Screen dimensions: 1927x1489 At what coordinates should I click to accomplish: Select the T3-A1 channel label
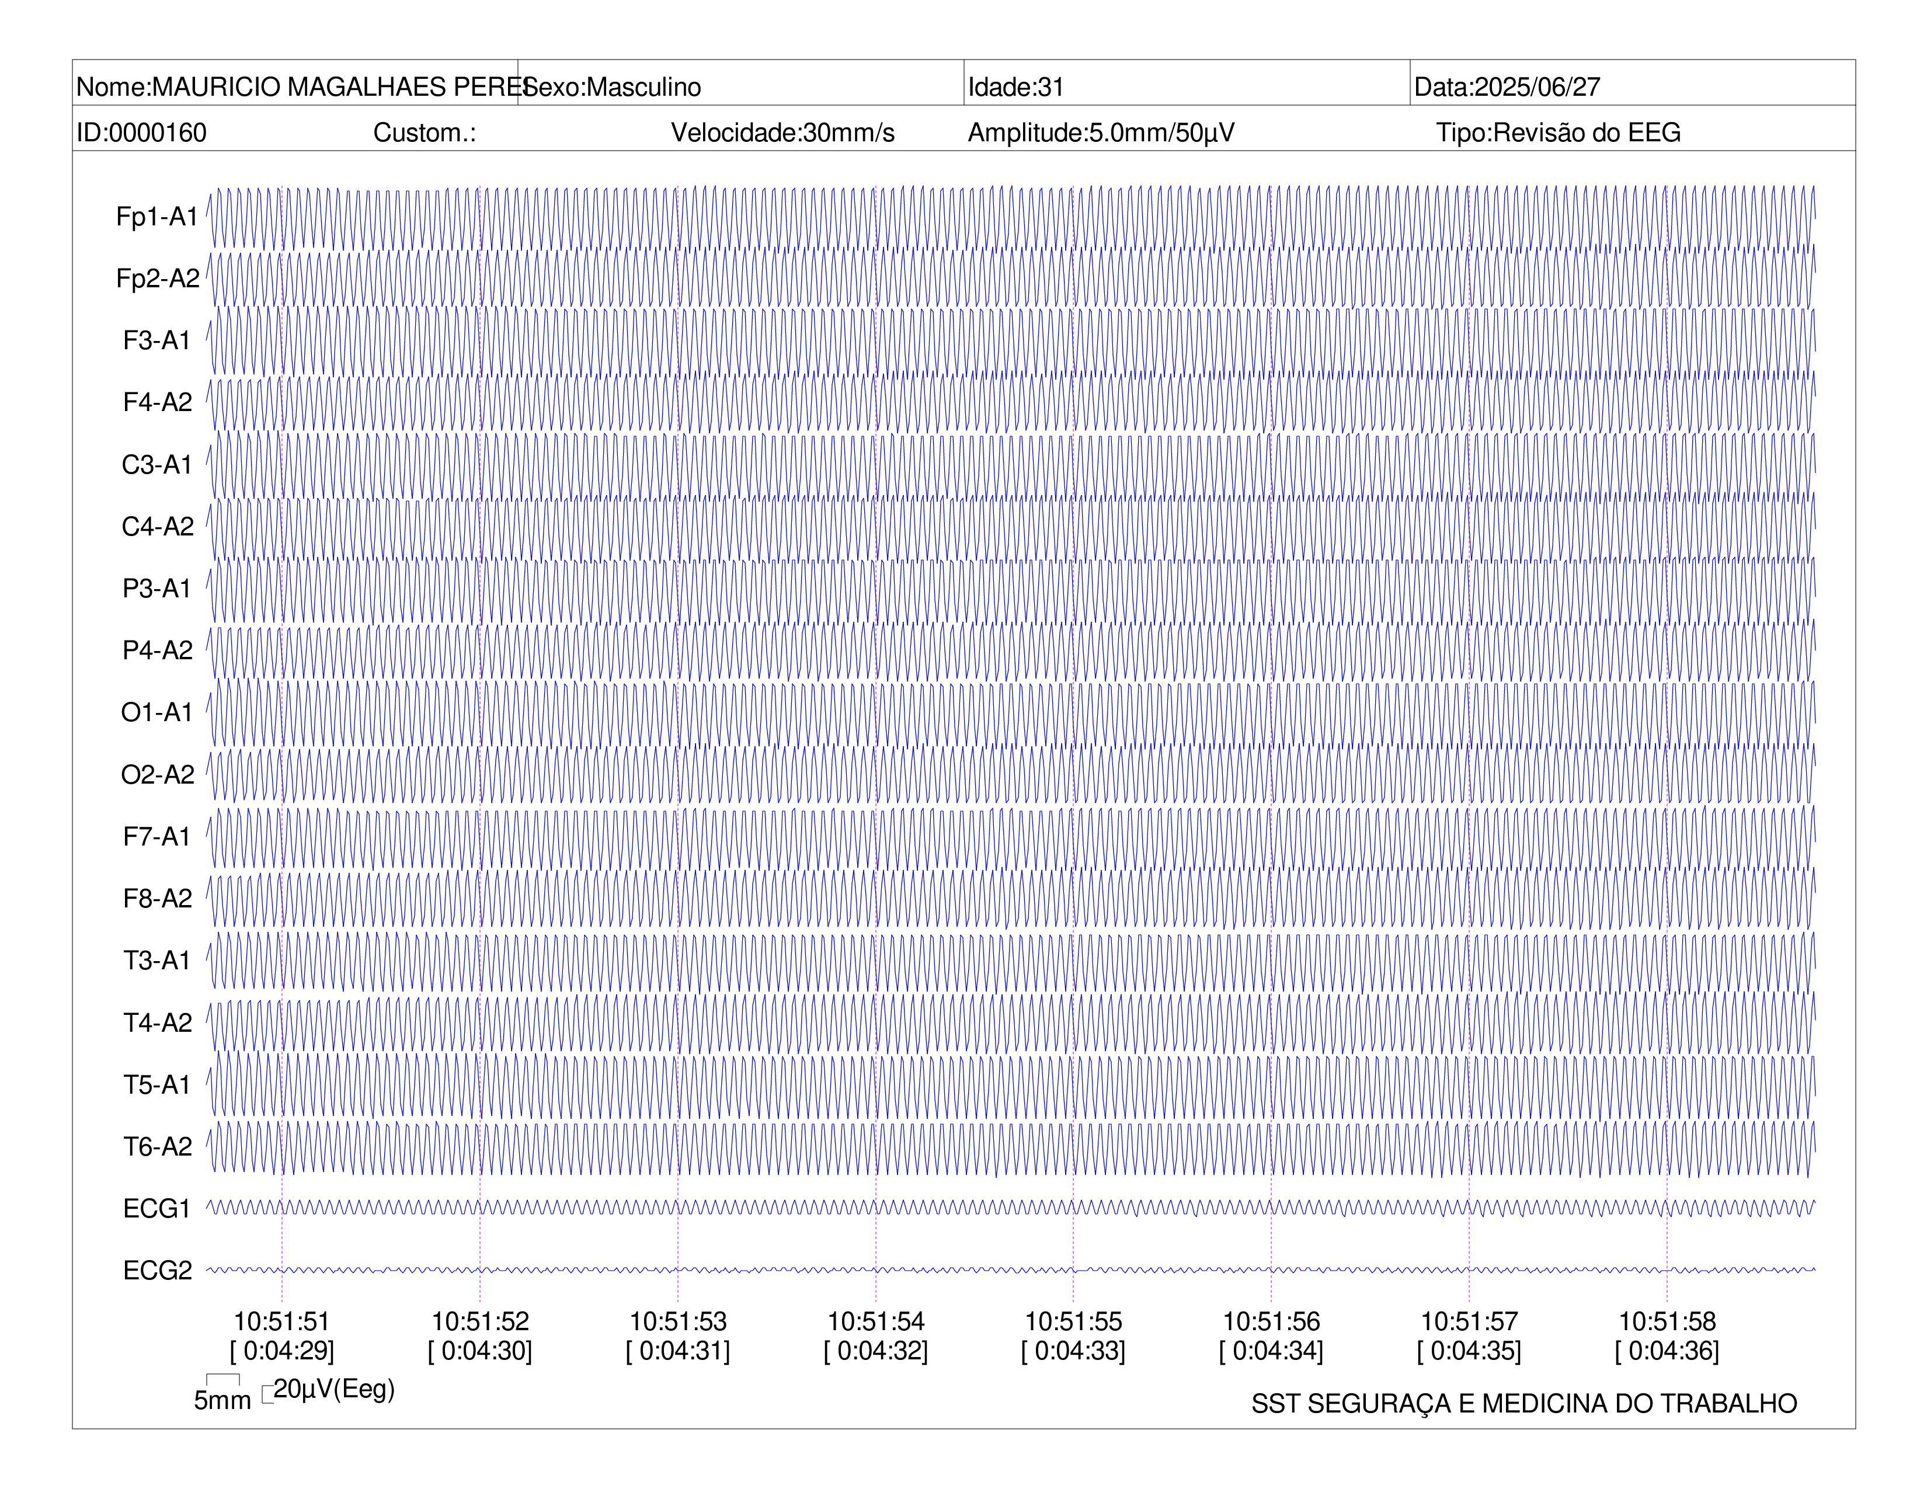[157, 960]
